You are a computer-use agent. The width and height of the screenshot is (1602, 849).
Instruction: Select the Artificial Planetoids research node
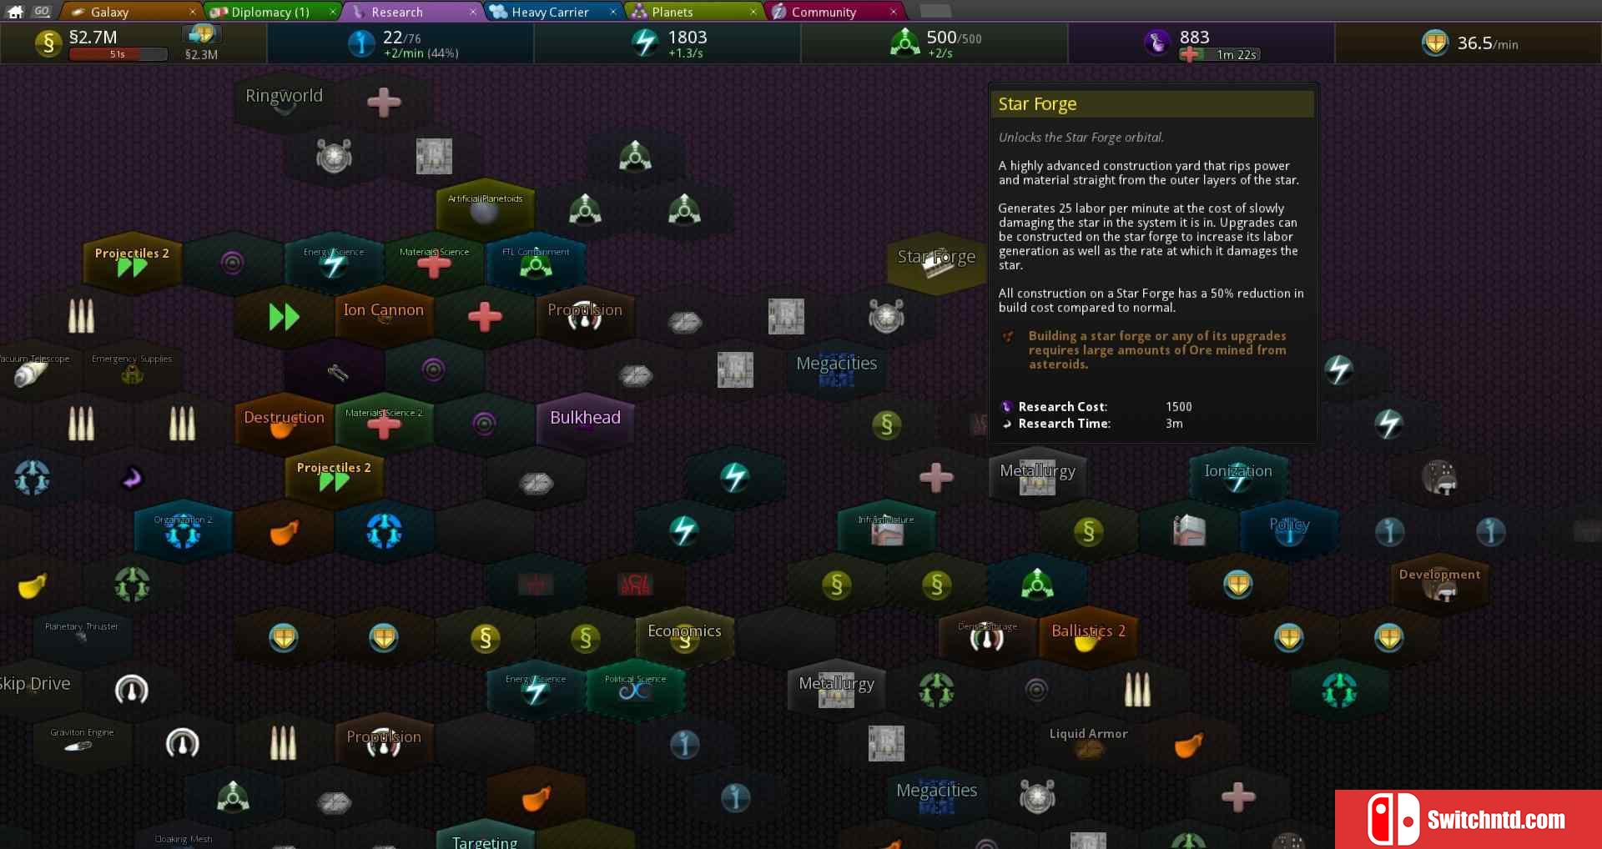pos(485,208)
